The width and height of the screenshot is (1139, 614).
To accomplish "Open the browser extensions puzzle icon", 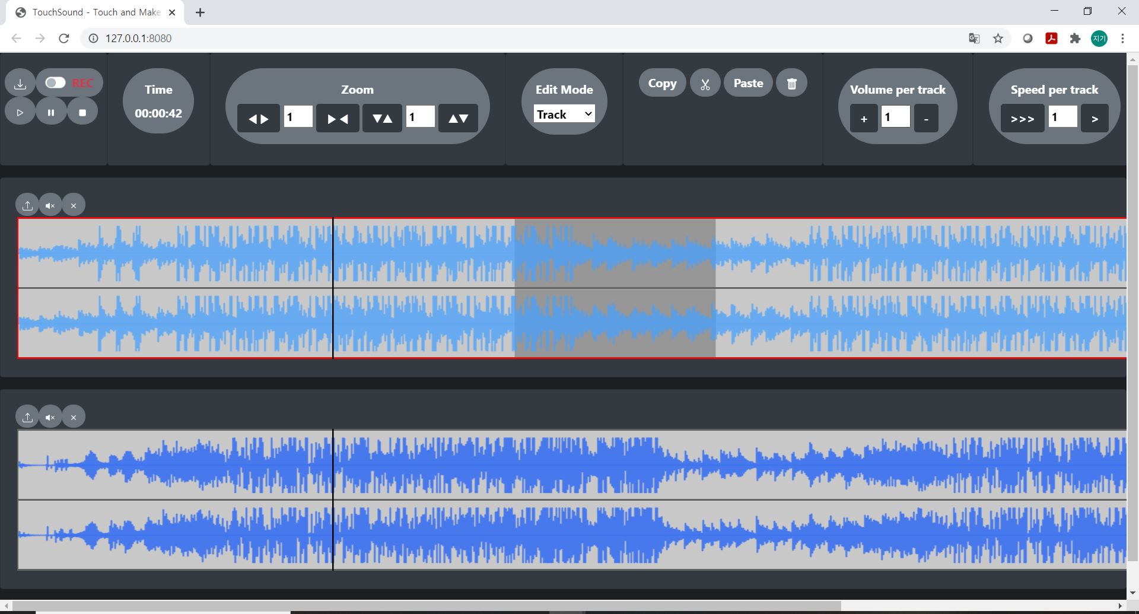I will pos(1075,39).
